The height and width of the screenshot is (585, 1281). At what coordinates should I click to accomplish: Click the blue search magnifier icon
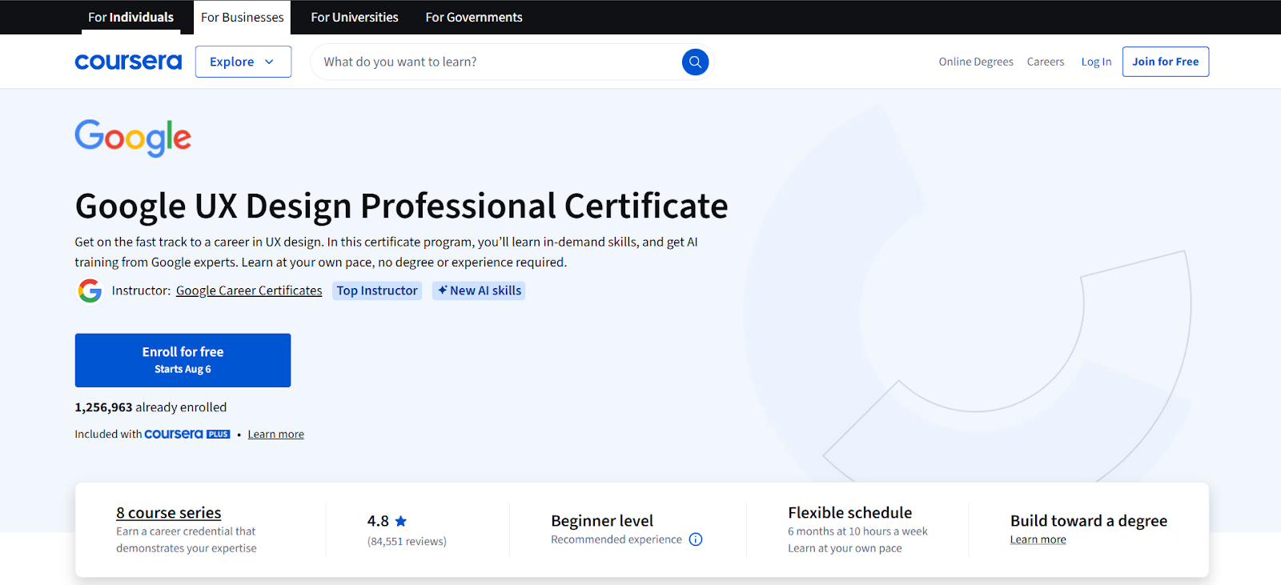point(695,62)
